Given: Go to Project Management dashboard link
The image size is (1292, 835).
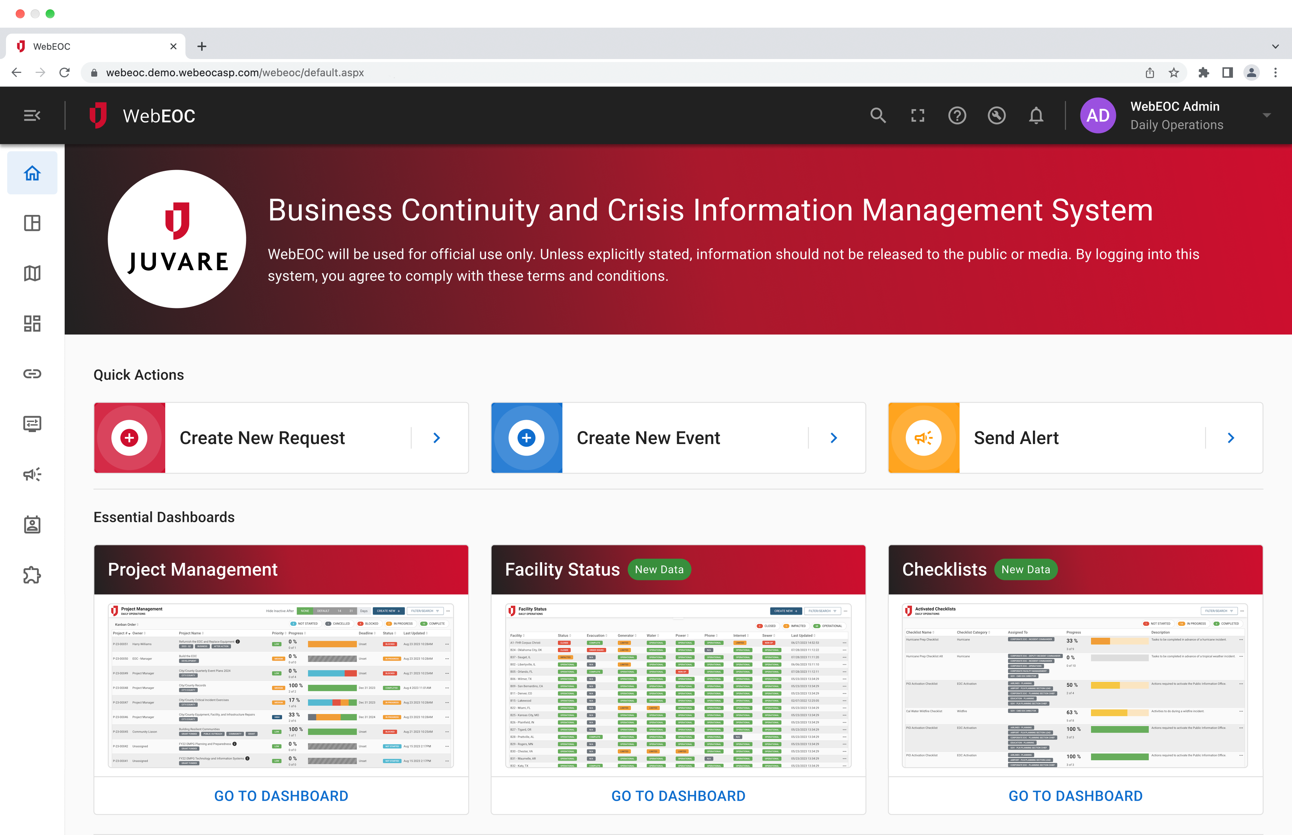Looking at the screenshot, I should (281, 795).
